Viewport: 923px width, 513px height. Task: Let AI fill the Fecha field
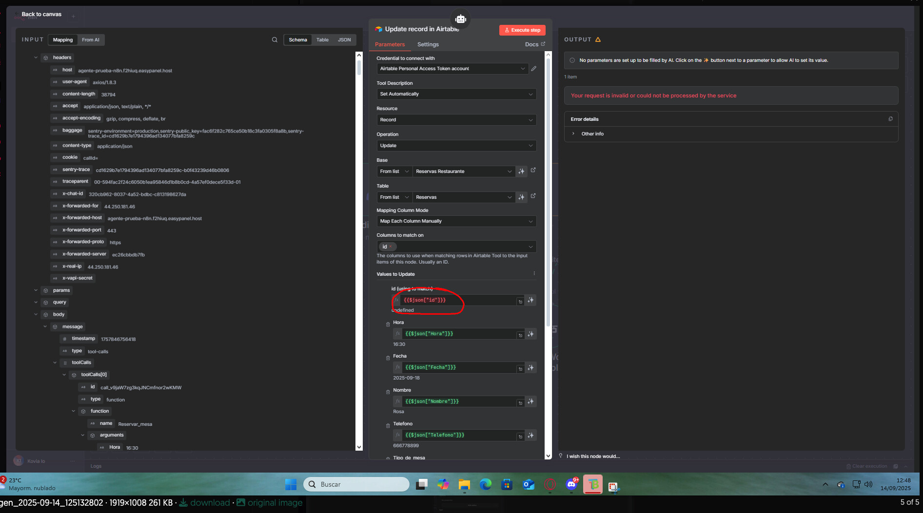pyautogui.click(x=531, y=367)
